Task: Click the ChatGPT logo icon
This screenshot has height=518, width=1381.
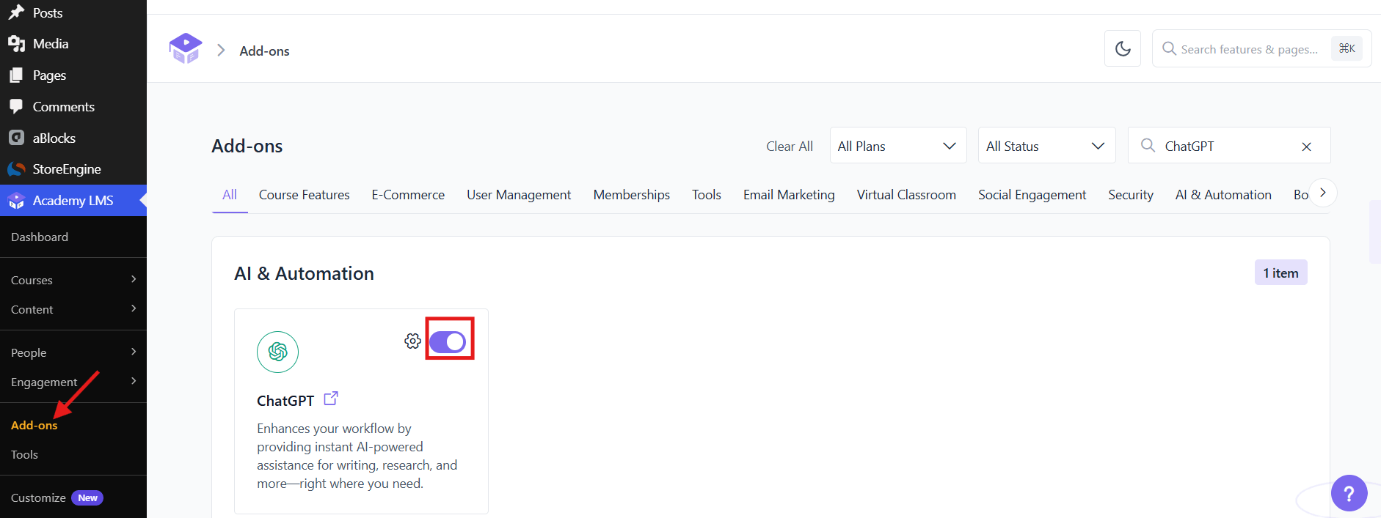Action: click(277, 352)
